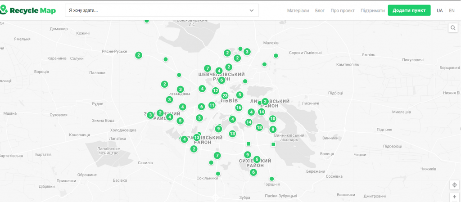Zoom in with the plus button

coord(454,197)
